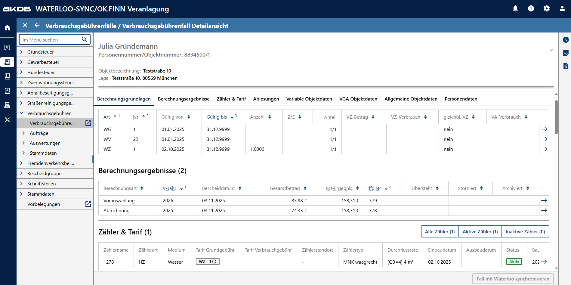This screenshot has width=571, height=285.
Task: Collapse the Verbrauchsgebühren tree node
Action: click(x=21, y=113)
